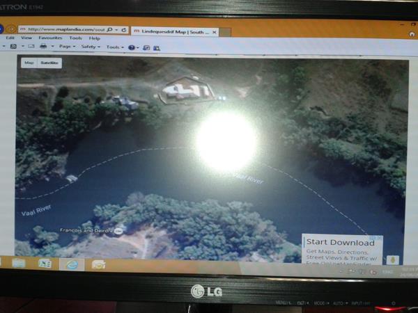
Task: Expand the Safety dropdown menu
Action: (91, 47)
